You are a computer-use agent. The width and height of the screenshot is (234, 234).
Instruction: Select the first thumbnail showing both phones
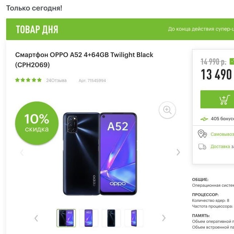pos(66,218)
